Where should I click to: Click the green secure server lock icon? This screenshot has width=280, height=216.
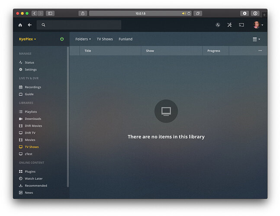point(62,39)
